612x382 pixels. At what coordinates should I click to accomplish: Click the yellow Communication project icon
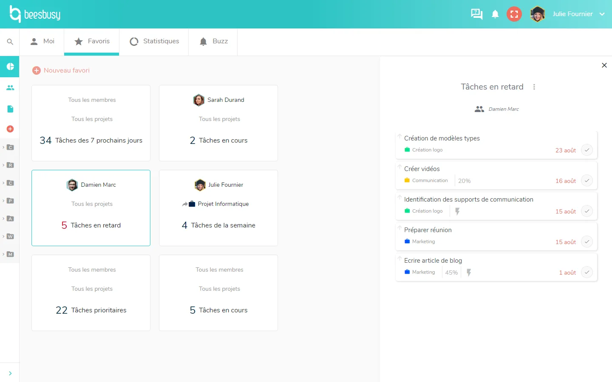click(407, 180)
